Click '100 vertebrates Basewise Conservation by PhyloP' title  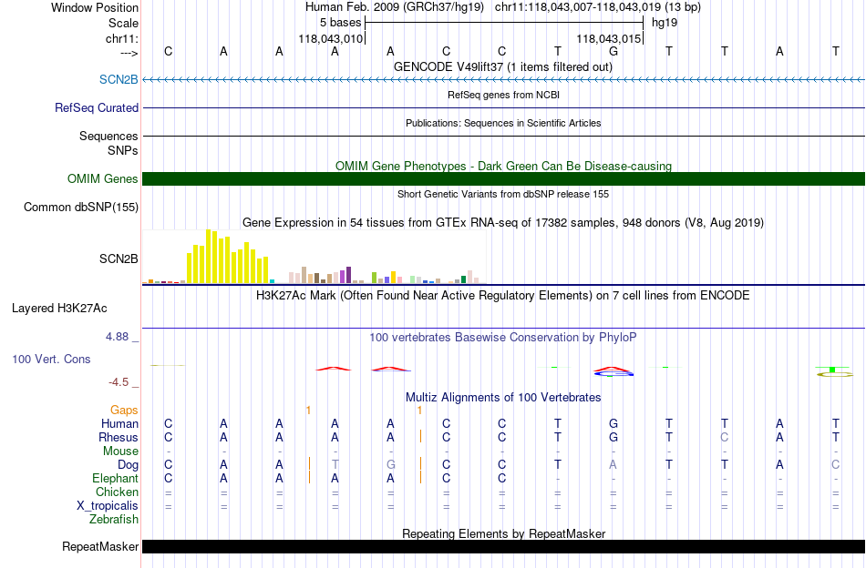point(503,337)
